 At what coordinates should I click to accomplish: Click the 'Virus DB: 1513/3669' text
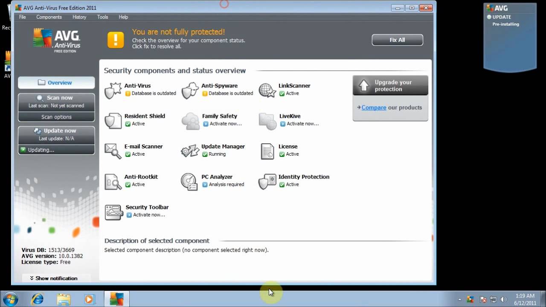(x=48, y=250)
